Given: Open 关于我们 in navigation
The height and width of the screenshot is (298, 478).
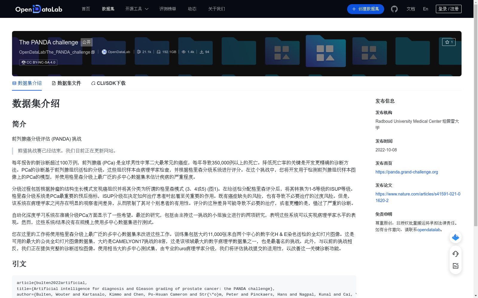Looking at the screenshot, I should [x=217, y=9].
